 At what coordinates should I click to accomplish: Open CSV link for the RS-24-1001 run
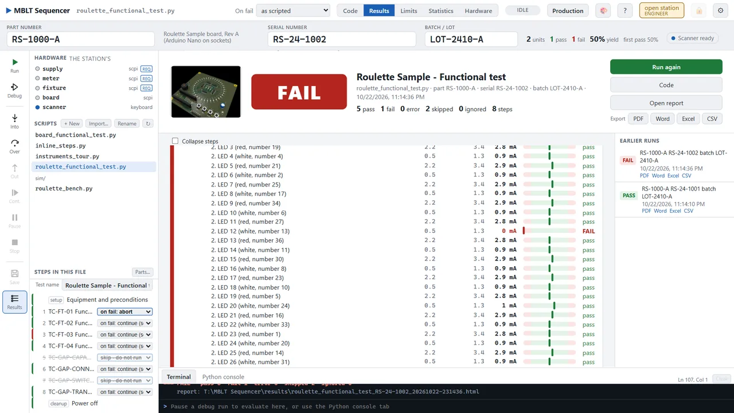(689, 211)
